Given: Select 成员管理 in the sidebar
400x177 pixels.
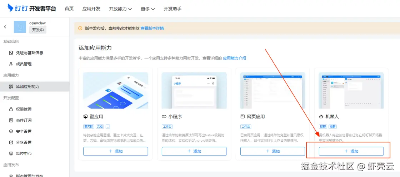Looking at the screenshot, I should 35,64.
